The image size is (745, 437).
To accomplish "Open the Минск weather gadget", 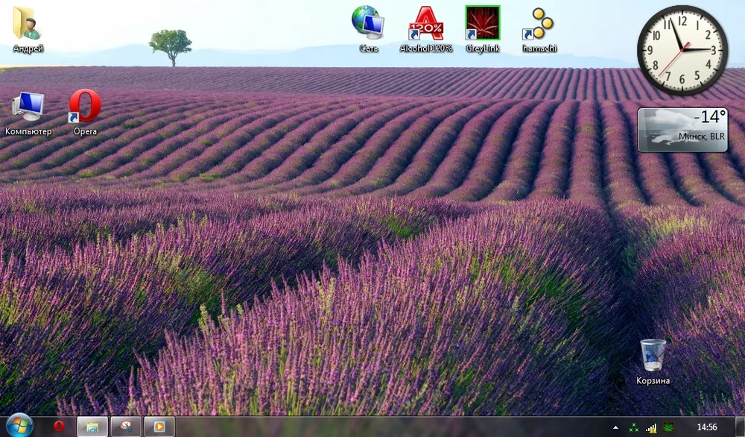I will 682,129.
